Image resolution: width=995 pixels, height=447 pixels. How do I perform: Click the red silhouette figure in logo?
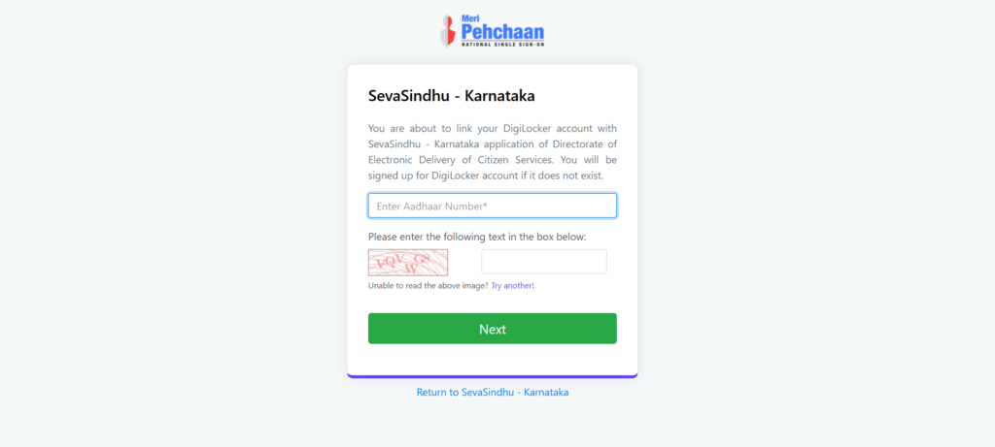(449, 31)
